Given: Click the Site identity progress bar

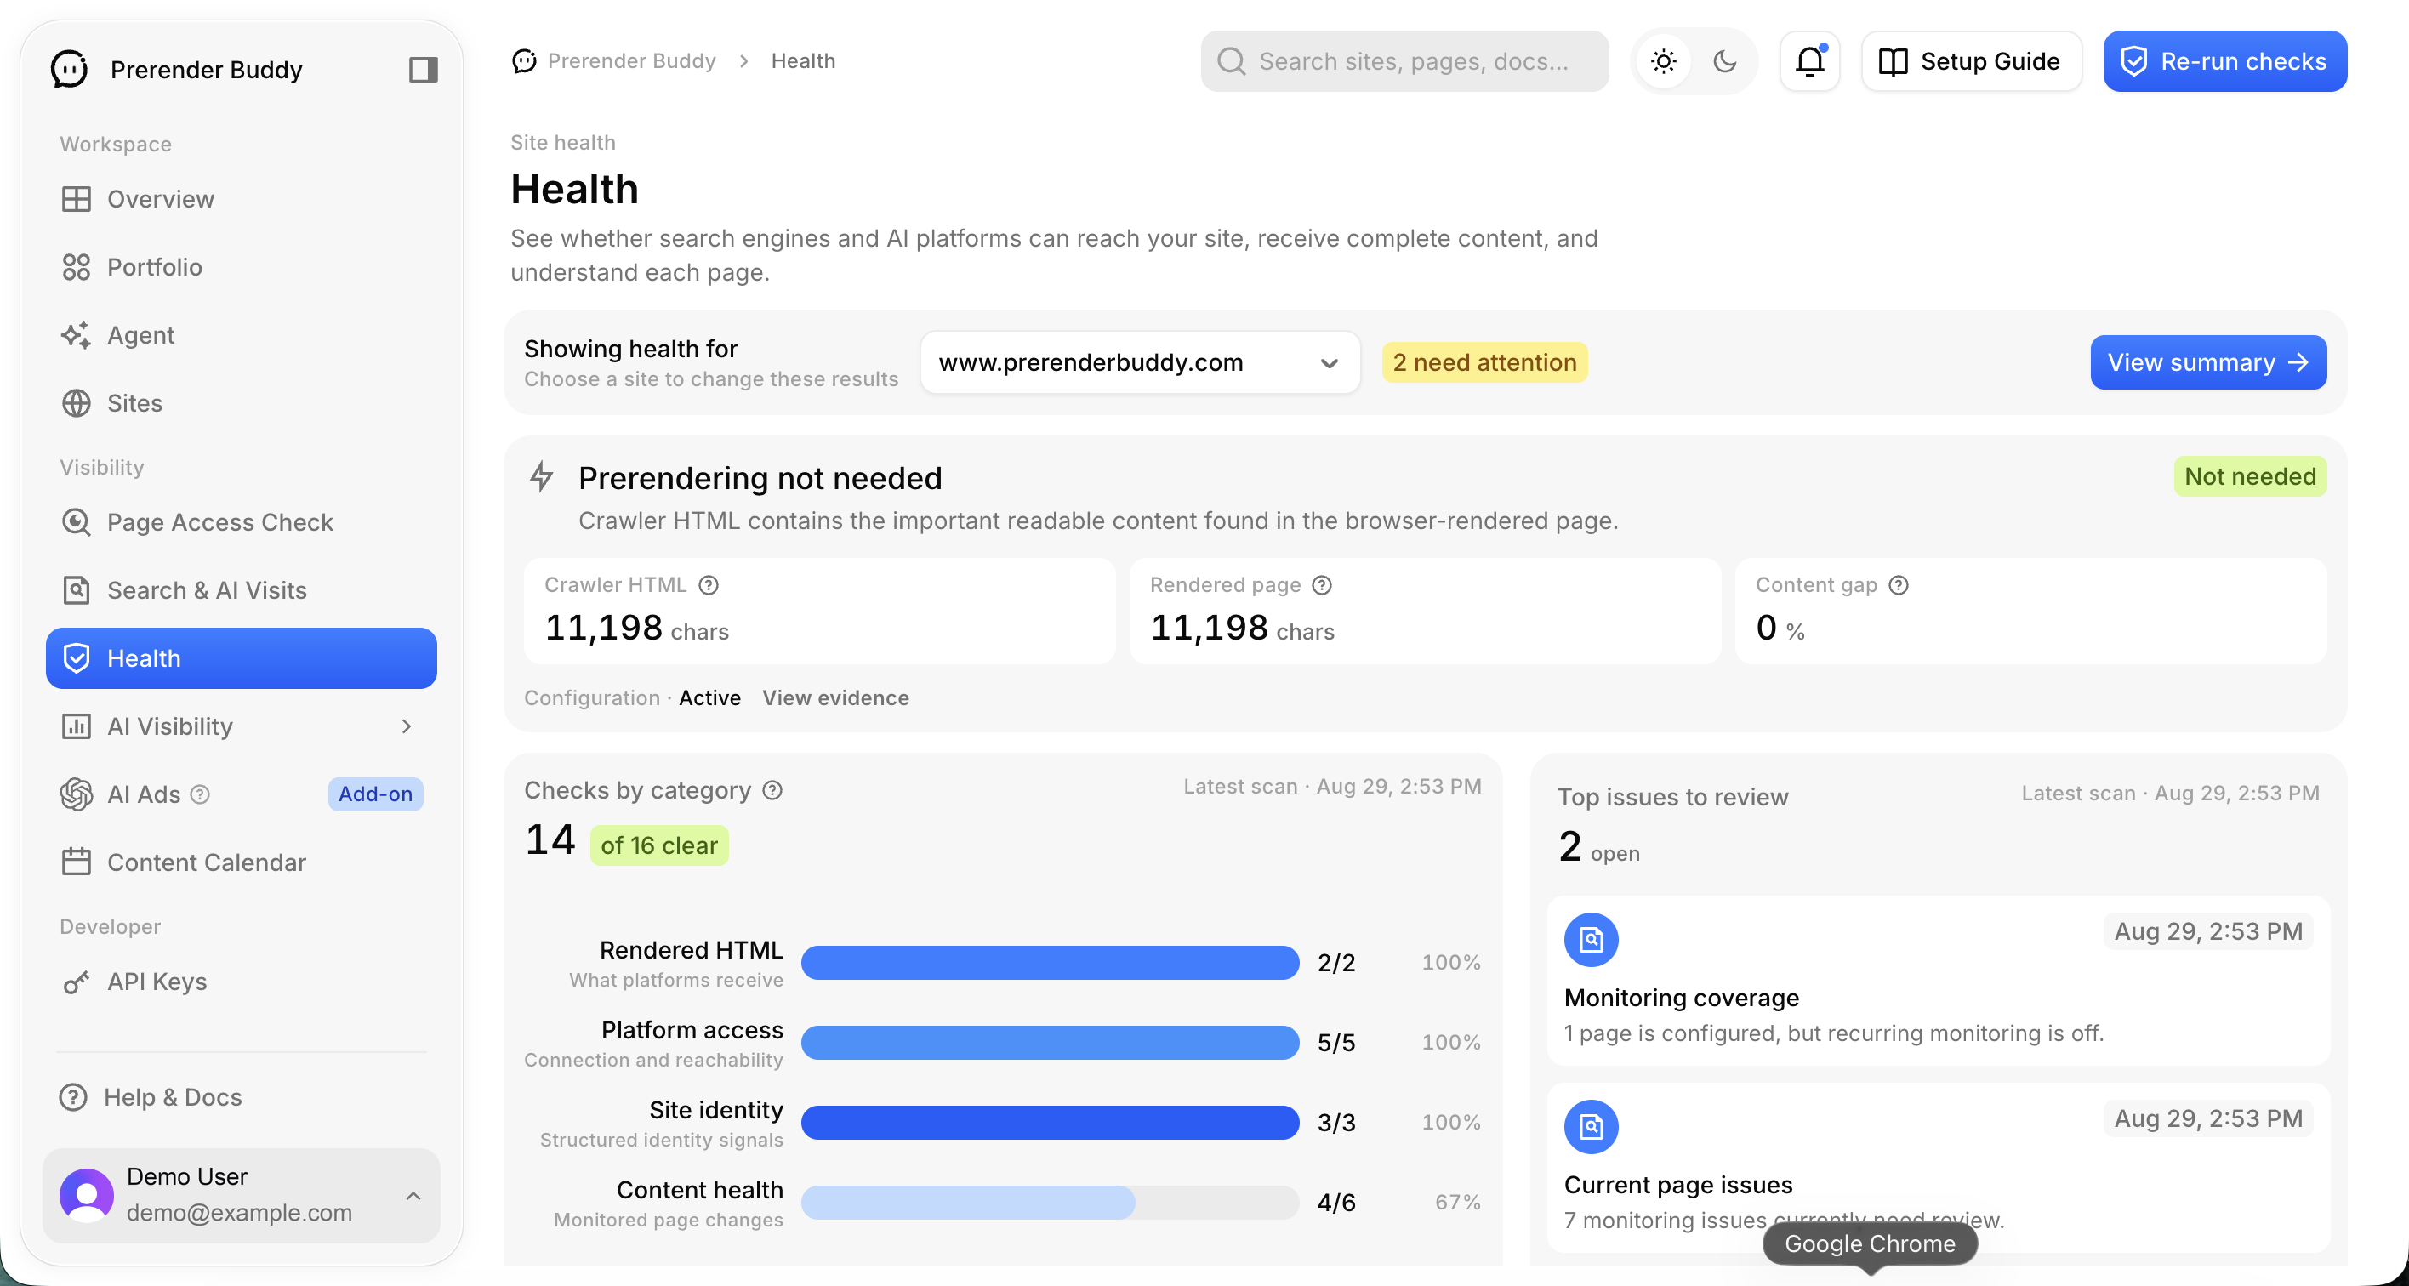Looking at the screenshot, I should (x=1051, y=1123).
